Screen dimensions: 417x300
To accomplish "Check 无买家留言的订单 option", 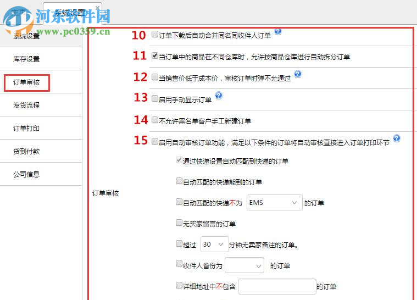I will point(179,223).
